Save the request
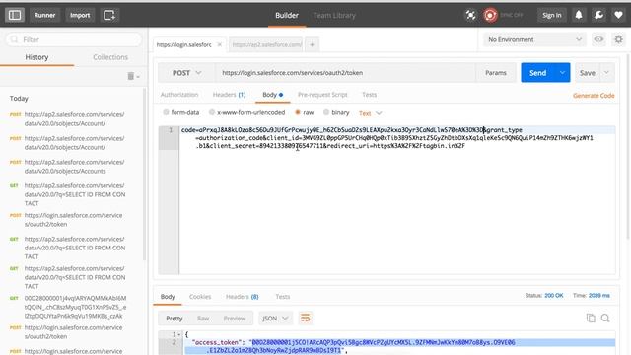Viewport: 631px width, 355px height. pos(588,73)
